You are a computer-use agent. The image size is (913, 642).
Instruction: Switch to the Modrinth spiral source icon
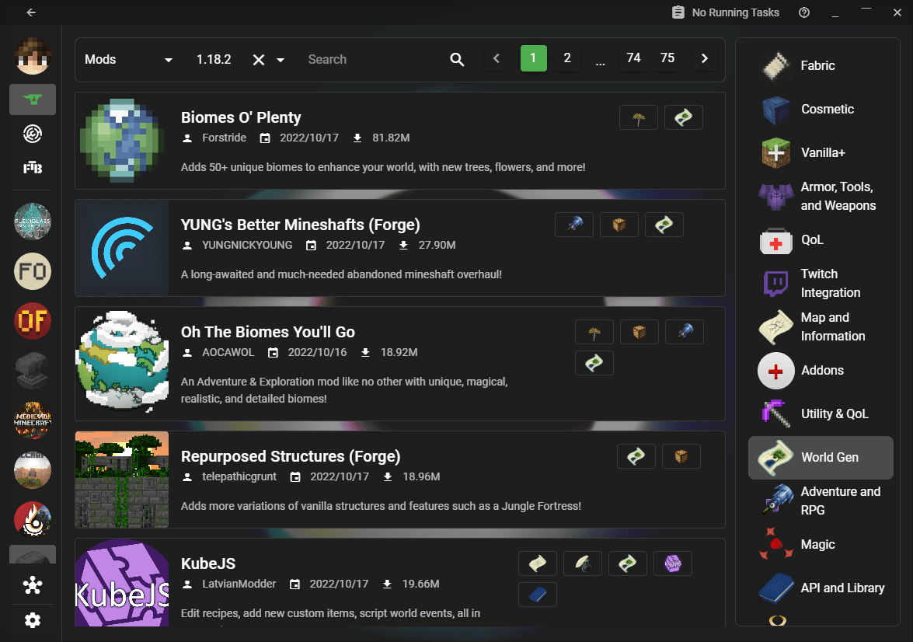tap(33, 134)
